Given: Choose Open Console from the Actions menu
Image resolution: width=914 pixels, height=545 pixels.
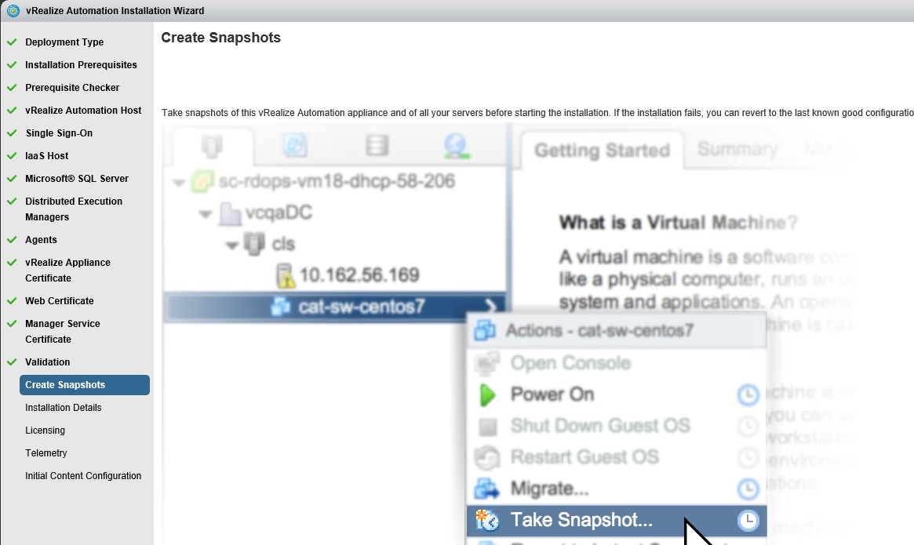Looking at the screenshot, I should (x=616, y=363).
